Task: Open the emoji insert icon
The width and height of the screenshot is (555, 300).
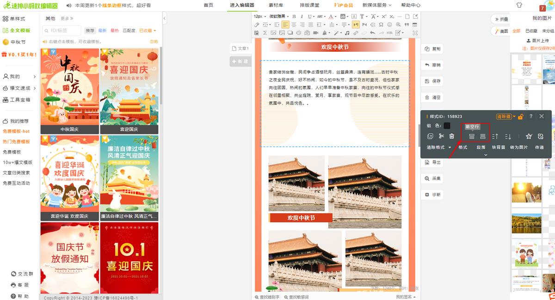Action: (x=390, y=25)
